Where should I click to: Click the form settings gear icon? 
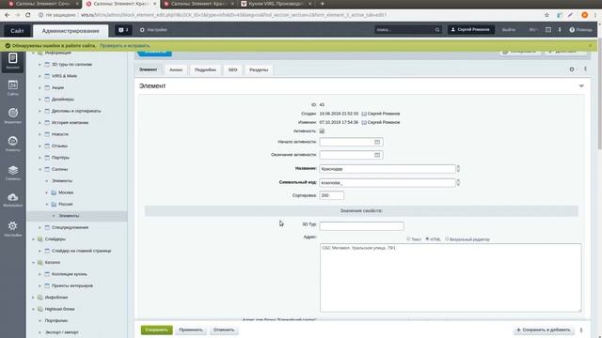[572, 69]
